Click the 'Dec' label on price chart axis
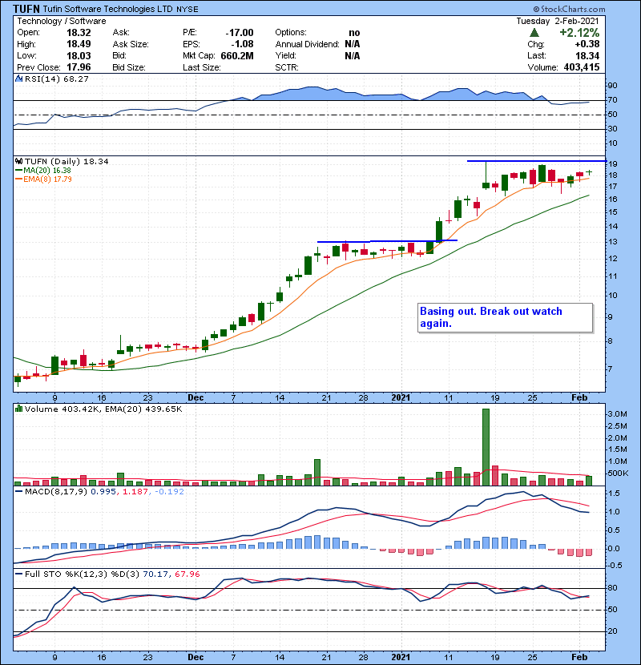The image size is (641, 665). pyautogui.click(x=196, y=398)
